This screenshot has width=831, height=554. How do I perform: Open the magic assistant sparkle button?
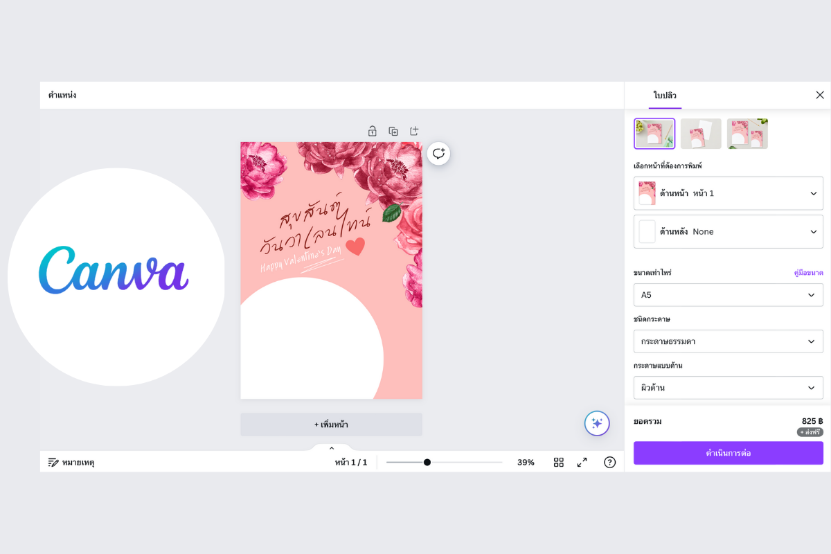pos(597,423)
